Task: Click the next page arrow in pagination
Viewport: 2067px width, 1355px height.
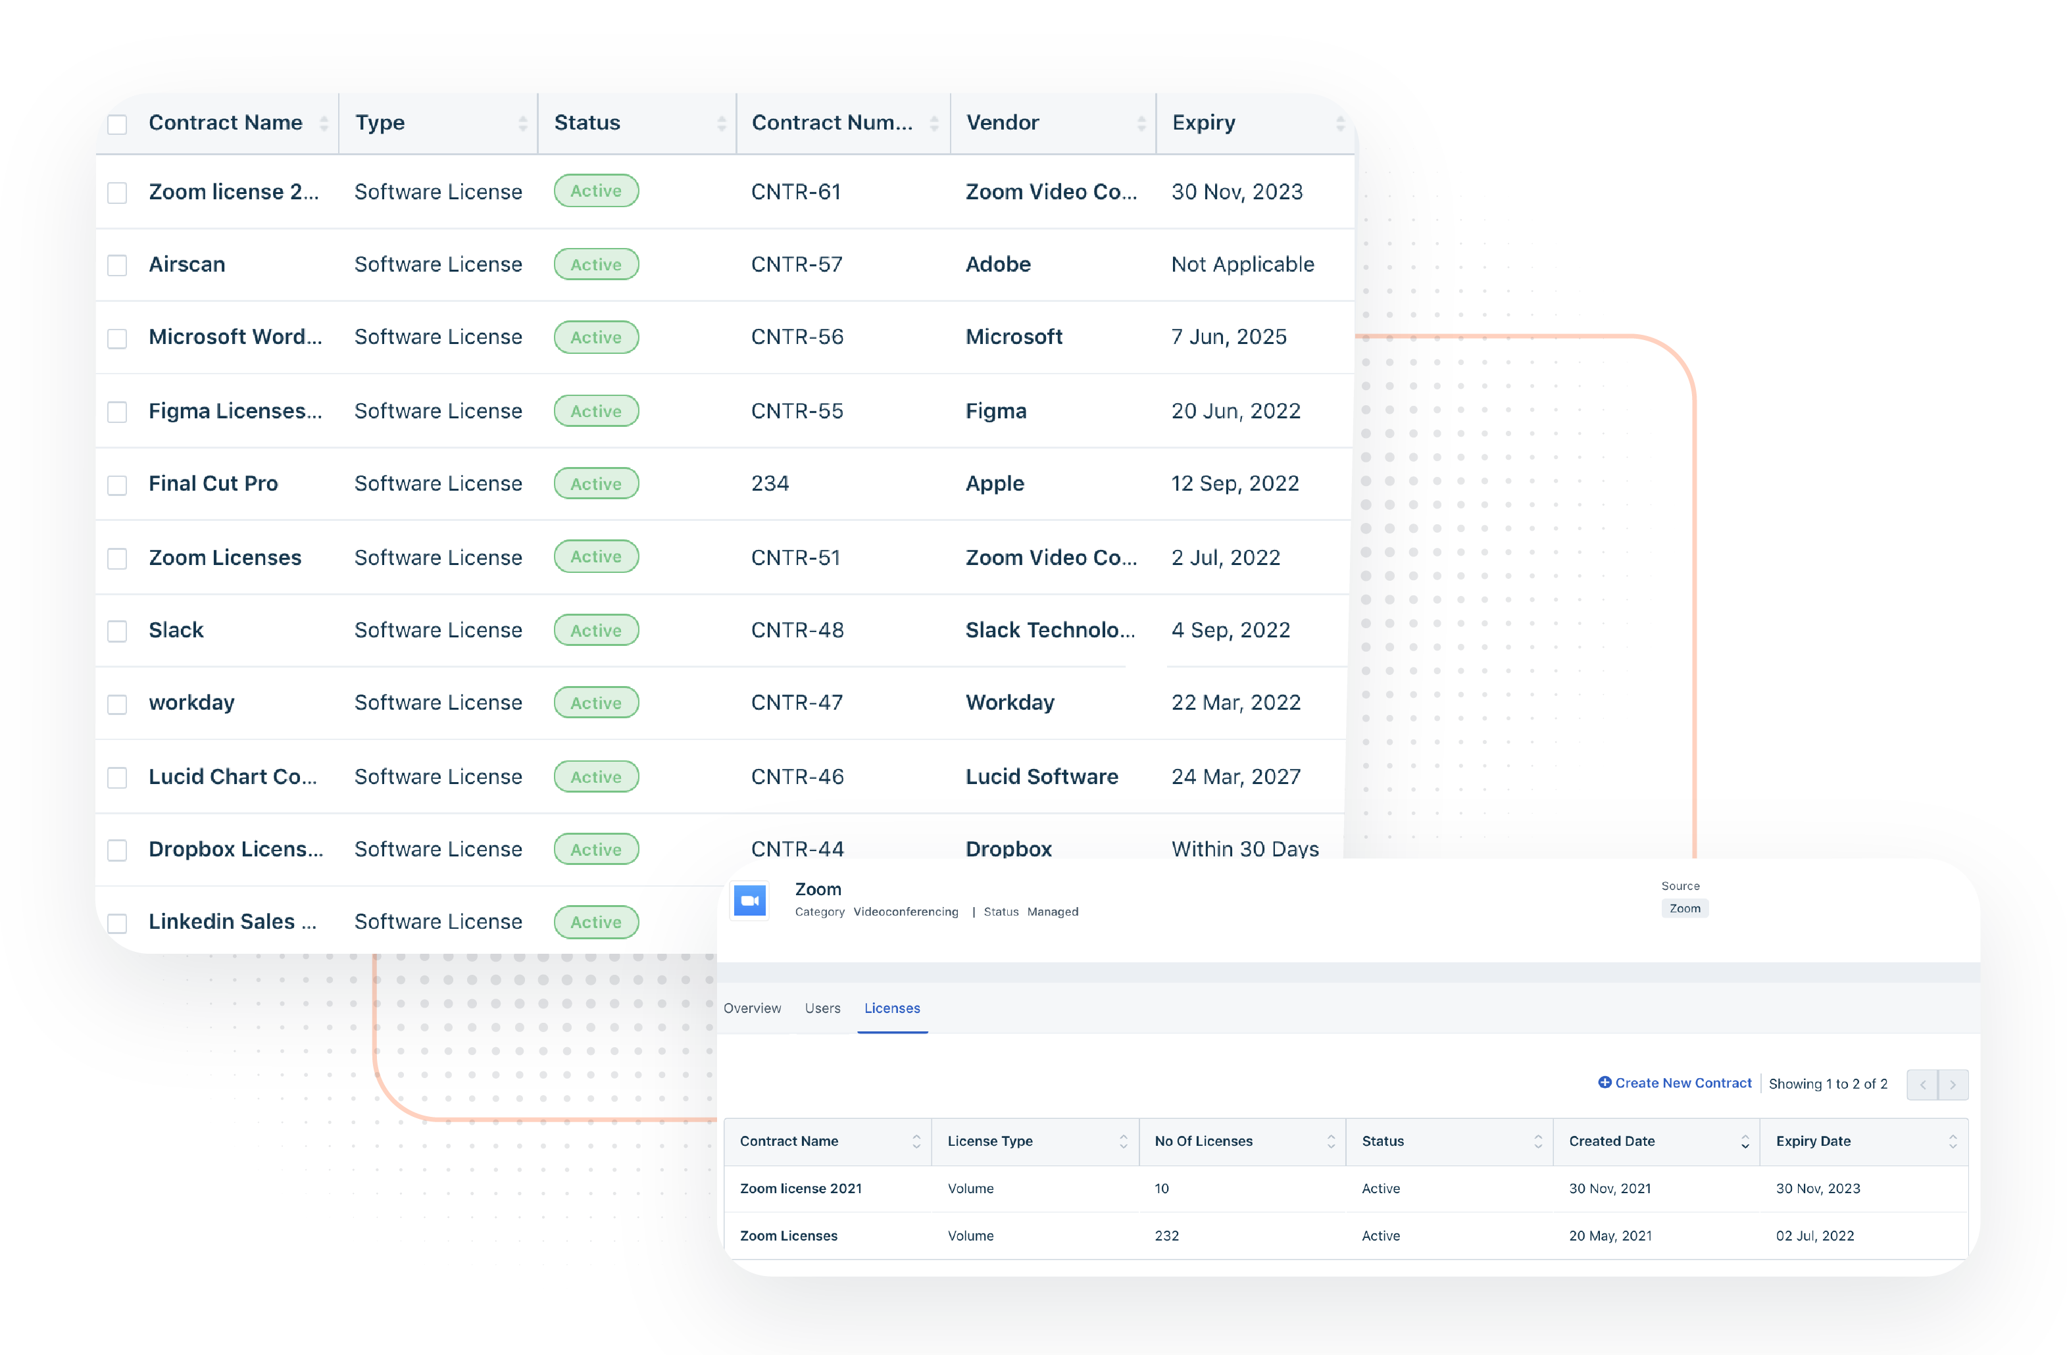Action: click(1954, 1084)
